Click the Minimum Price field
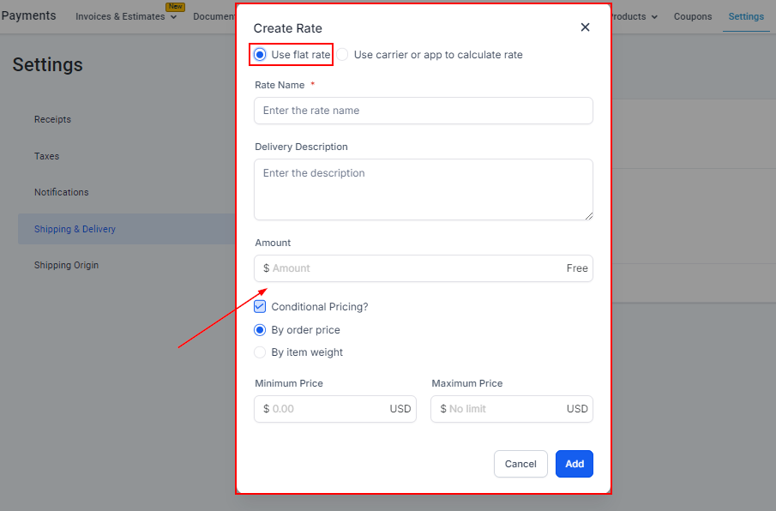The image size is (776, 511). [x=328, y=409]
